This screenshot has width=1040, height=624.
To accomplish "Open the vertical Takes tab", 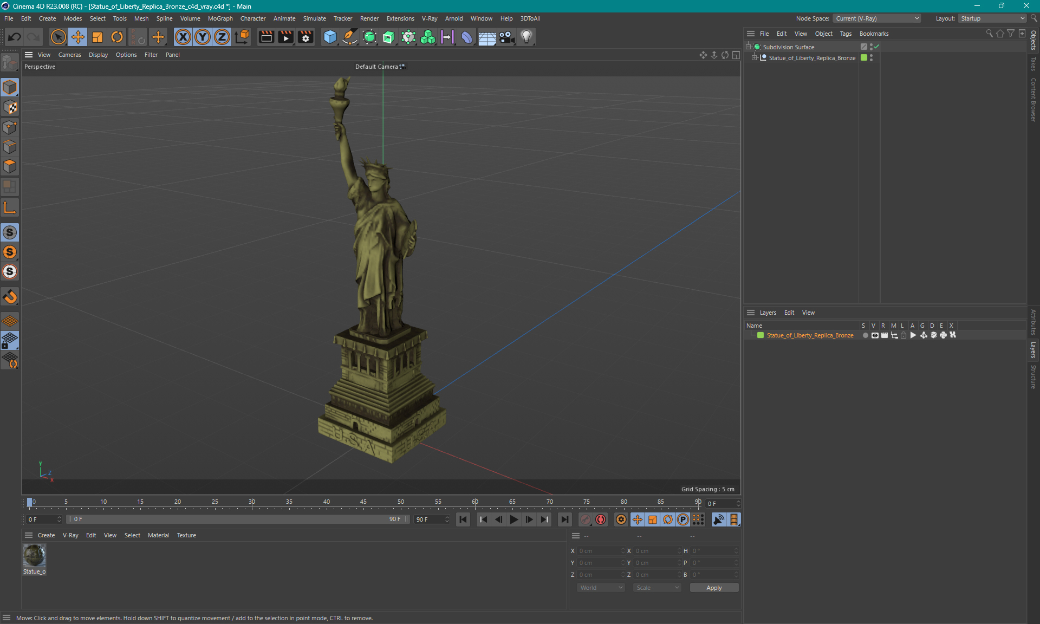I will [1033, 64].
